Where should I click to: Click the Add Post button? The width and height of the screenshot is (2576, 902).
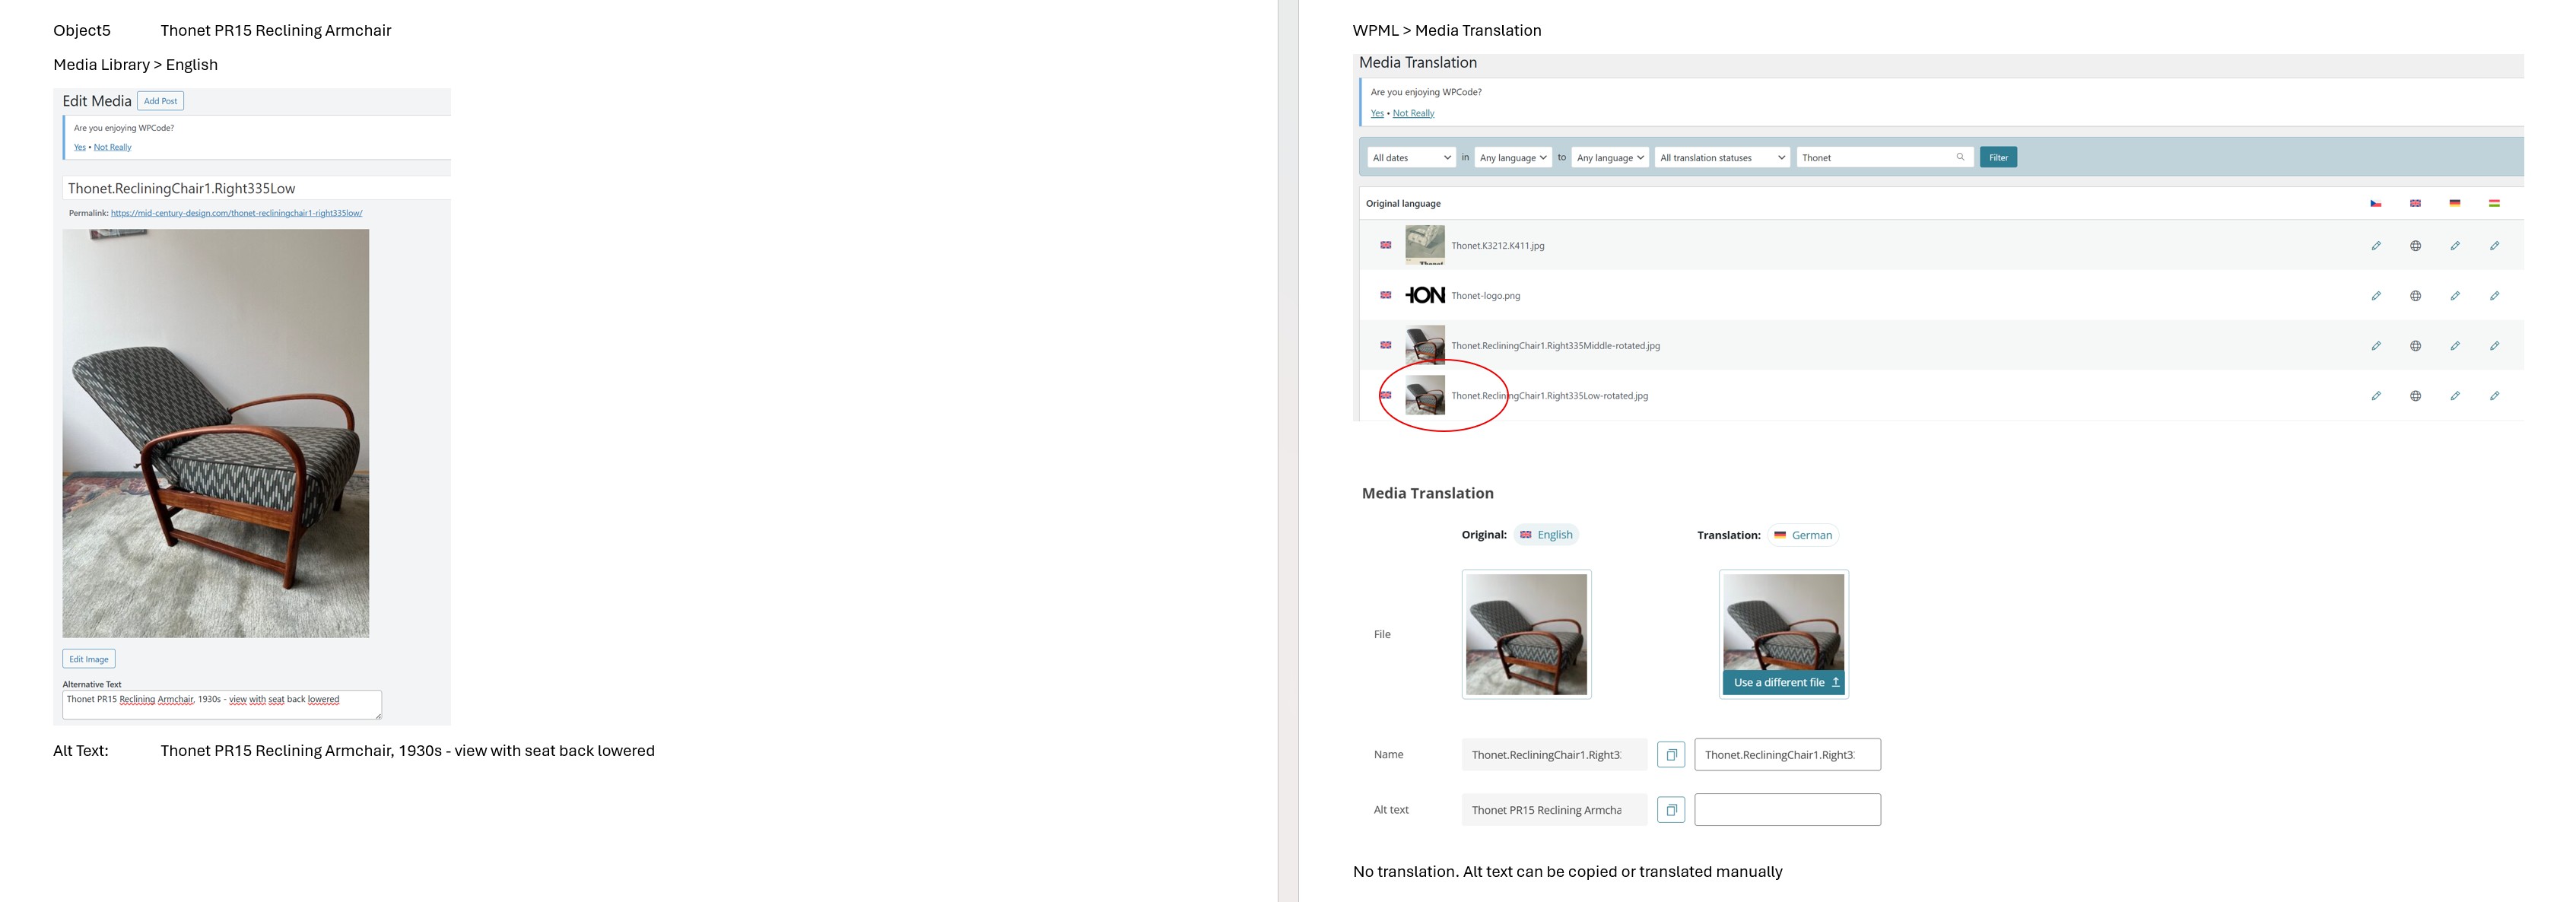160,101
